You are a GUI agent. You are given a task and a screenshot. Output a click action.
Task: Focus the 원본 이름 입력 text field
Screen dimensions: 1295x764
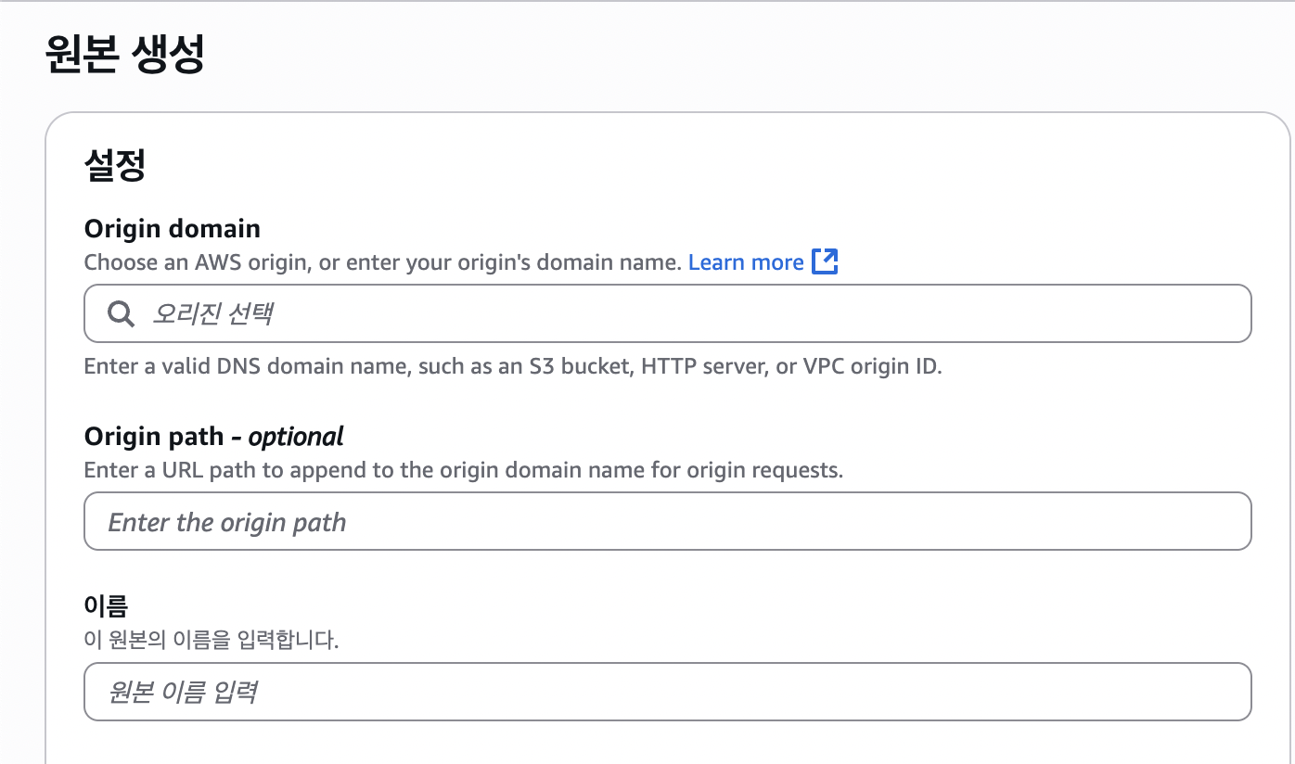(668, 692)
